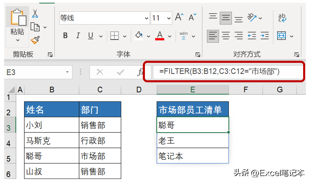Open the 字体 dialog launcher
The image size is (310, 182).
(198, 55)
